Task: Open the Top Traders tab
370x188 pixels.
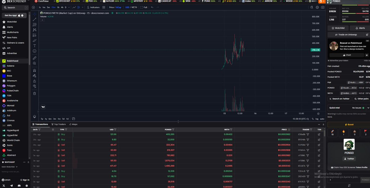Action: (59, 124)
